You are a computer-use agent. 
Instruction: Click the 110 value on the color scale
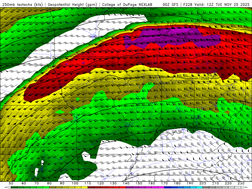88,183
